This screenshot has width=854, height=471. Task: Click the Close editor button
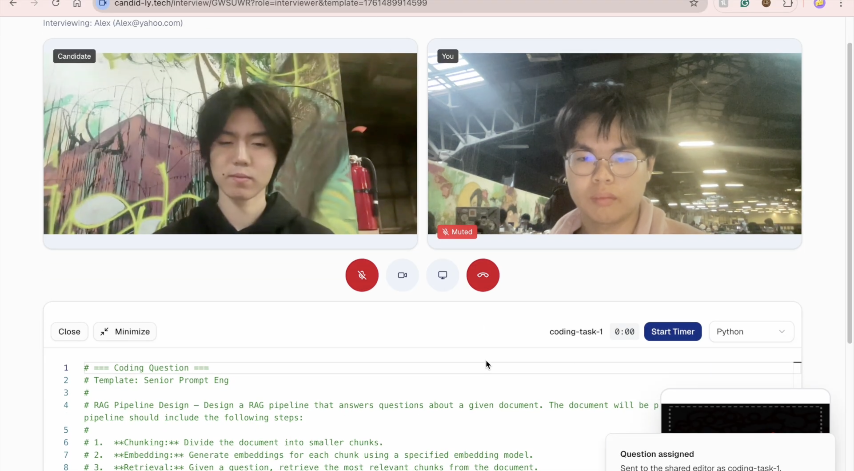point(69,331)
